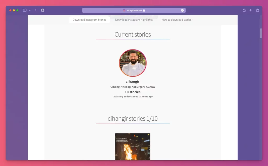Open the sidebar dropdown chevron

[30, 10]
